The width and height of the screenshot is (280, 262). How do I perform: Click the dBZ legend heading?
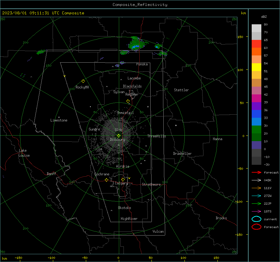tap(264, 17)
